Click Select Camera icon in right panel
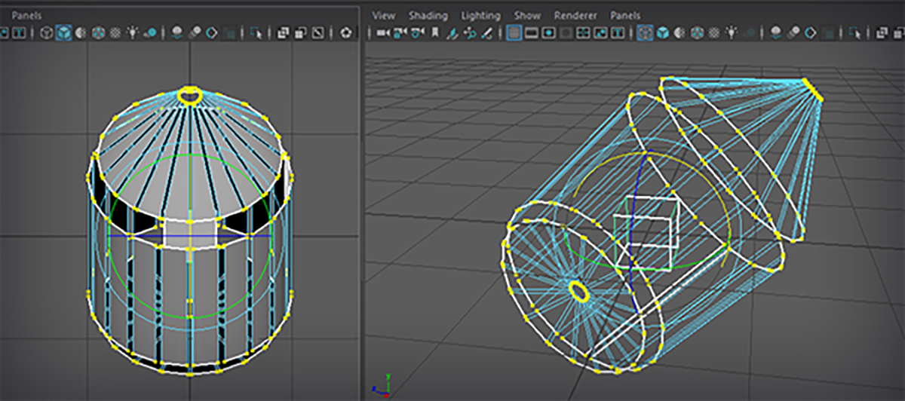The width and height of the screenshot is (905, 401). 382,32
